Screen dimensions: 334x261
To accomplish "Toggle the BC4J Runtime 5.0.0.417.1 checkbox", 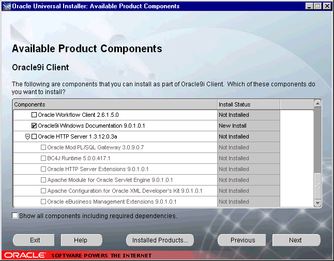I will coord(43,158).
